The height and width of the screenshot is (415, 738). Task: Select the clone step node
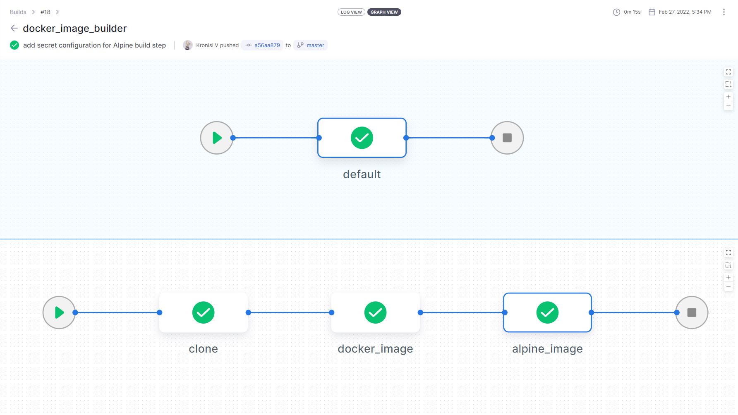coord(204,312)
